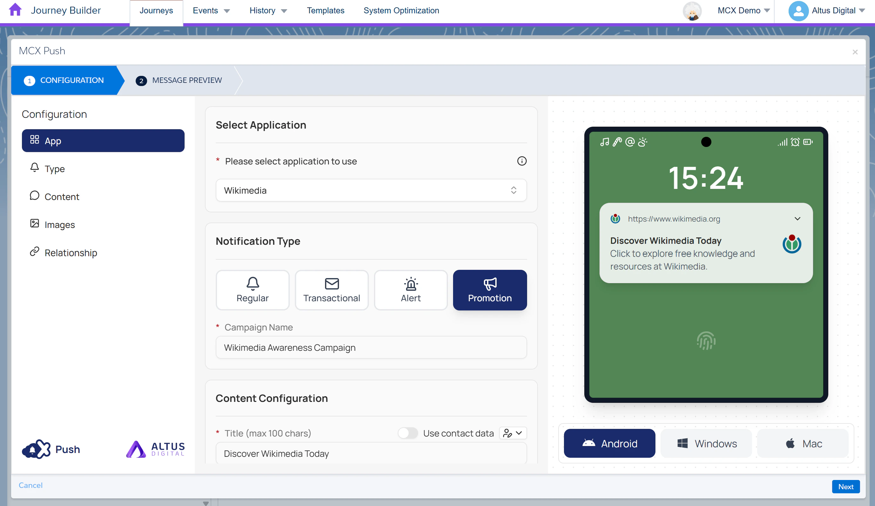Click the purple home icon
Viewport: 875px width, 506px height.
[x=15, y=10]
